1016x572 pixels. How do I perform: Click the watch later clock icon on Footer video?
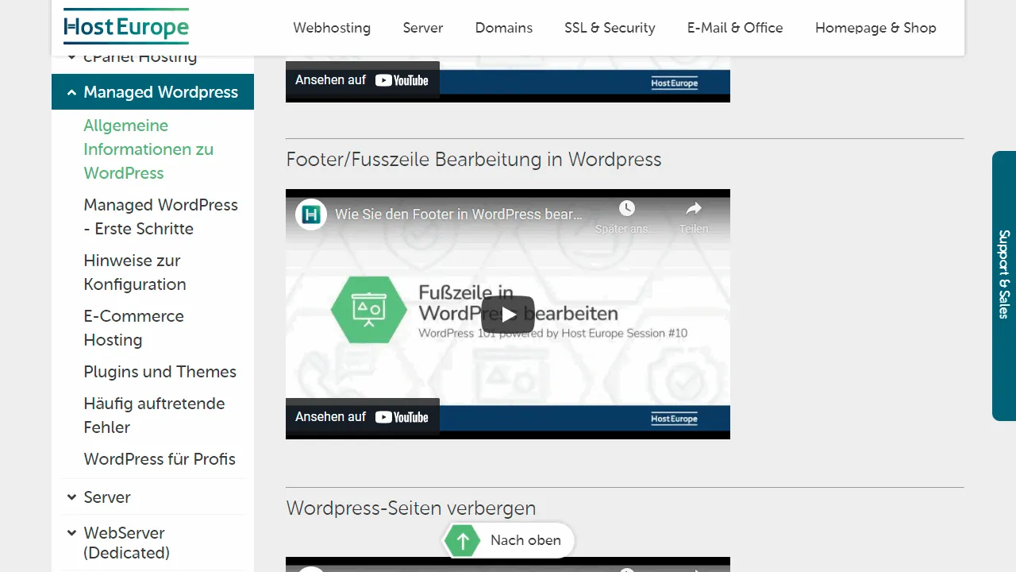point(627,208)
